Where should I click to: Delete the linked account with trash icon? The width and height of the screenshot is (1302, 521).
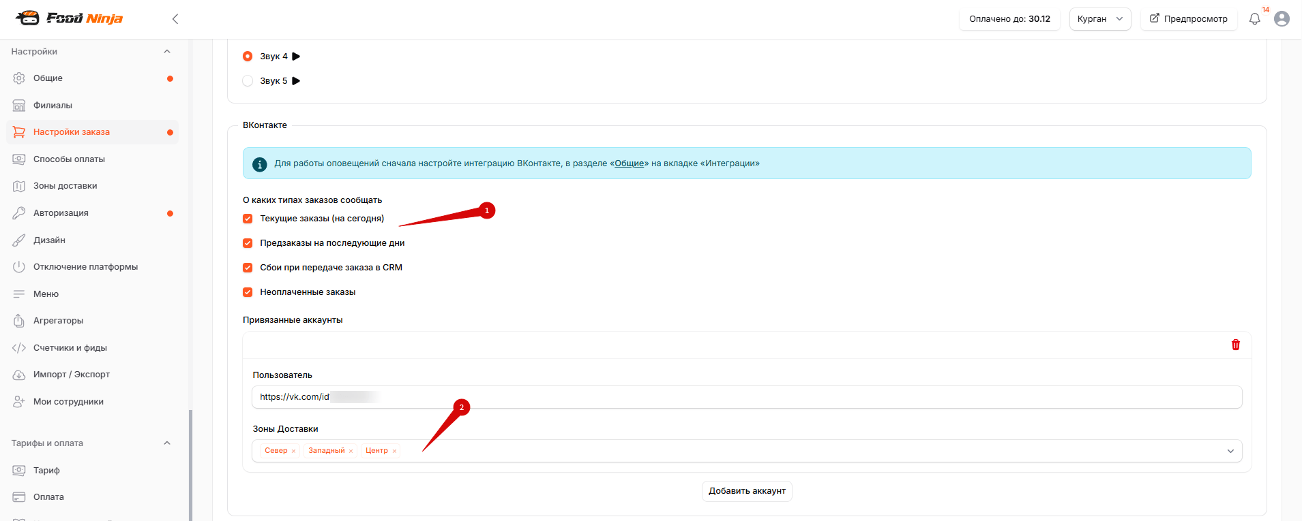point(1235,345)
